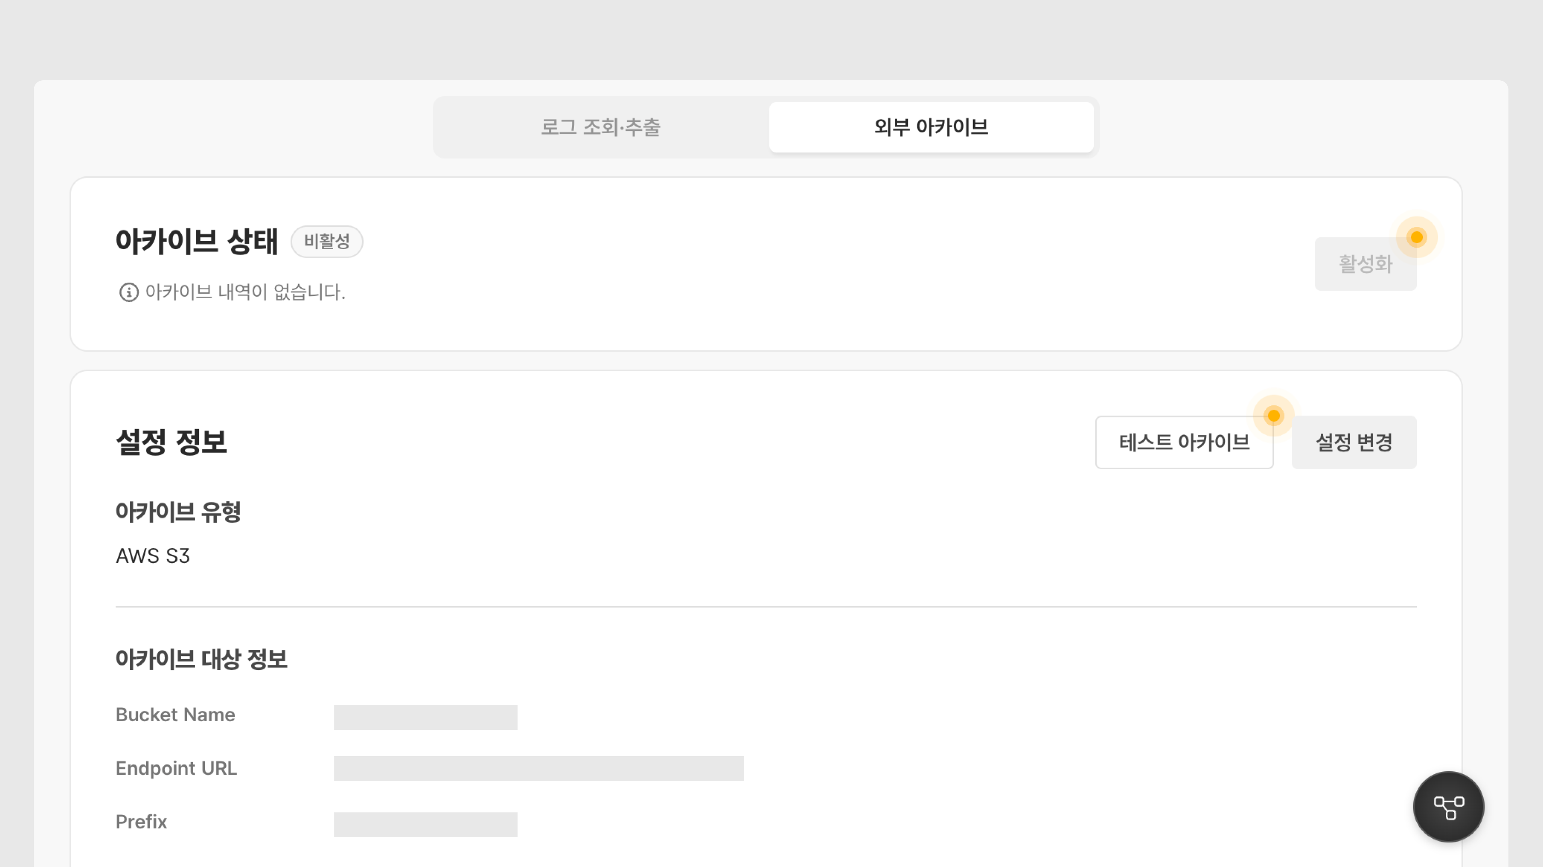Click the orange hint dot on 활성화 button
1543x867 pixels.
pyautogui.click(x=1416, y=238)
